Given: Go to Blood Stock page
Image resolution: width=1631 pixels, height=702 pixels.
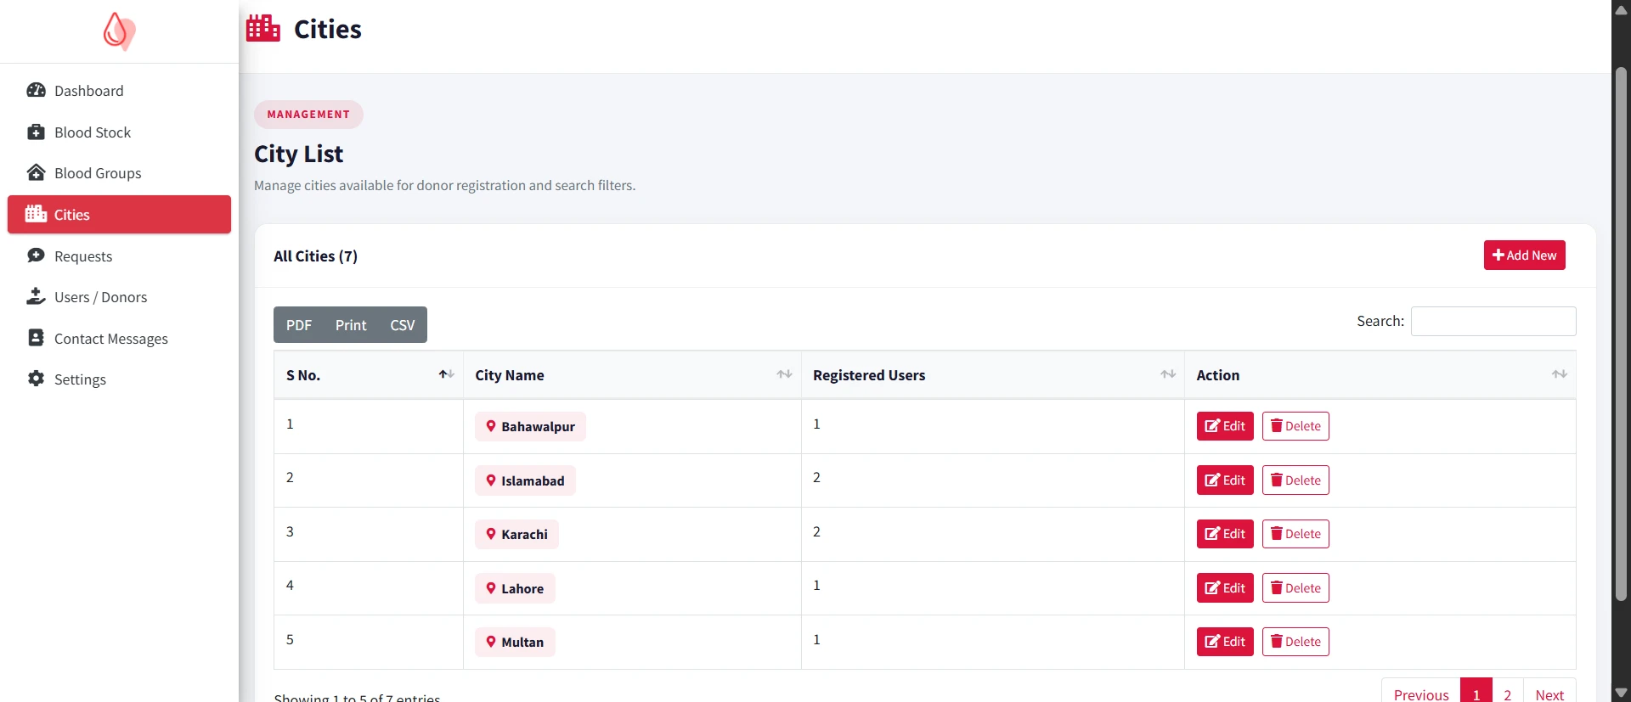Looking at the screenshot, I should [119, 132].
